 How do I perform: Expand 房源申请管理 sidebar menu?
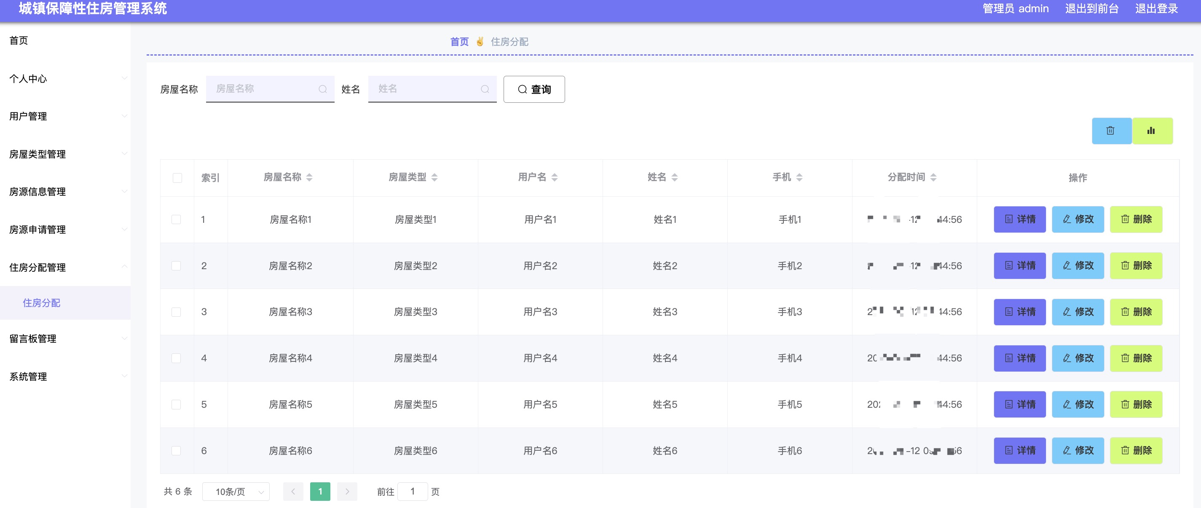coord(65,229)
